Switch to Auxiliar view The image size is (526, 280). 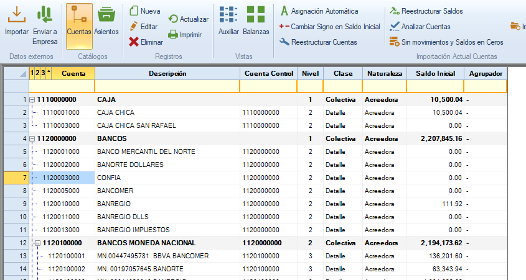point(228,15)
